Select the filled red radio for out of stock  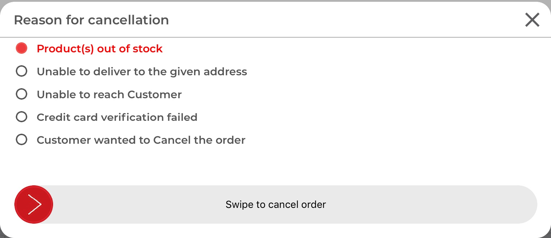22,48
